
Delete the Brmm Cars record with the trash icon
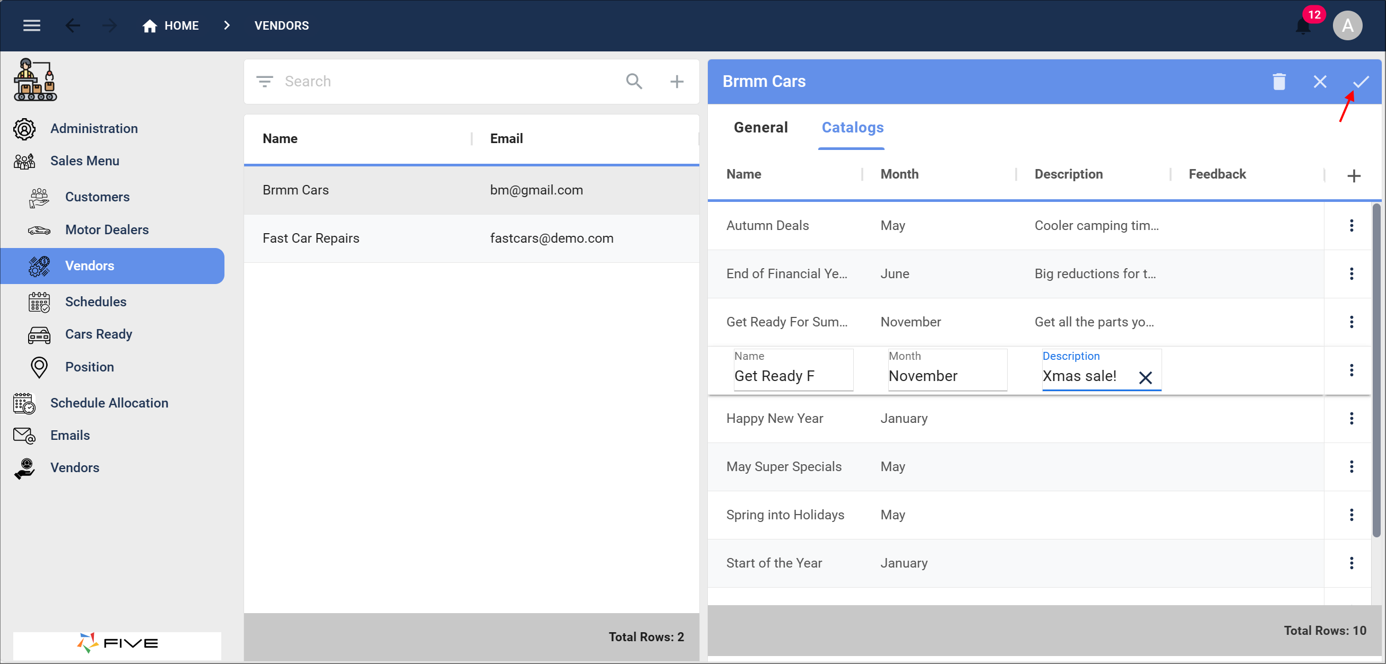point(1279,82)
